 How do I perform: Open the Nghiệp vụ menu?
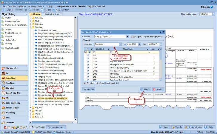pos(22,6)
